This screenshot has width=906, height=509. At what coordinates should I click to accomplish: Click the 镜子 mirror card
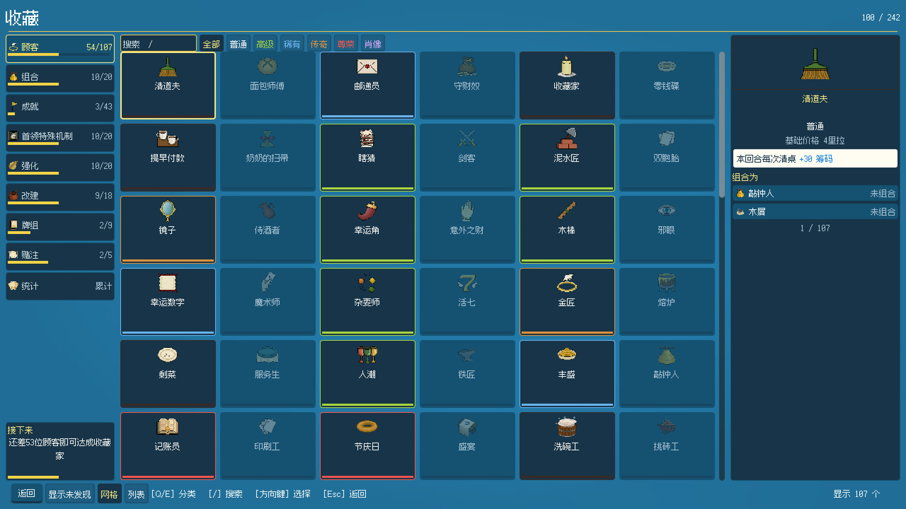pyautogui.click(x=168, y=230)
